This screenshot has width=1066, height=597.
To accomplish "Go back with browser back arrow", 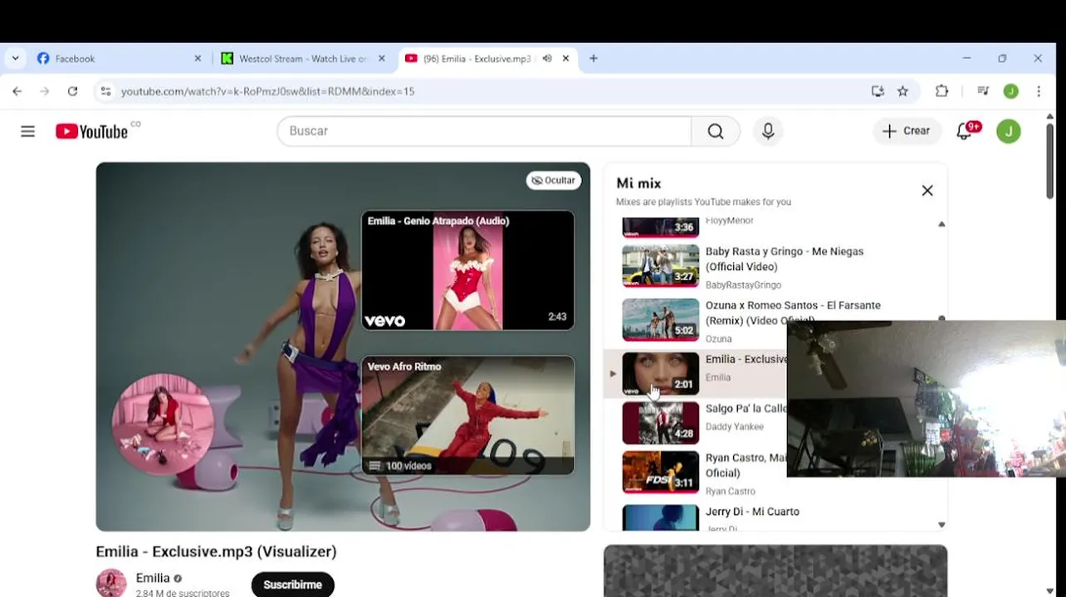I will point(17,91).
